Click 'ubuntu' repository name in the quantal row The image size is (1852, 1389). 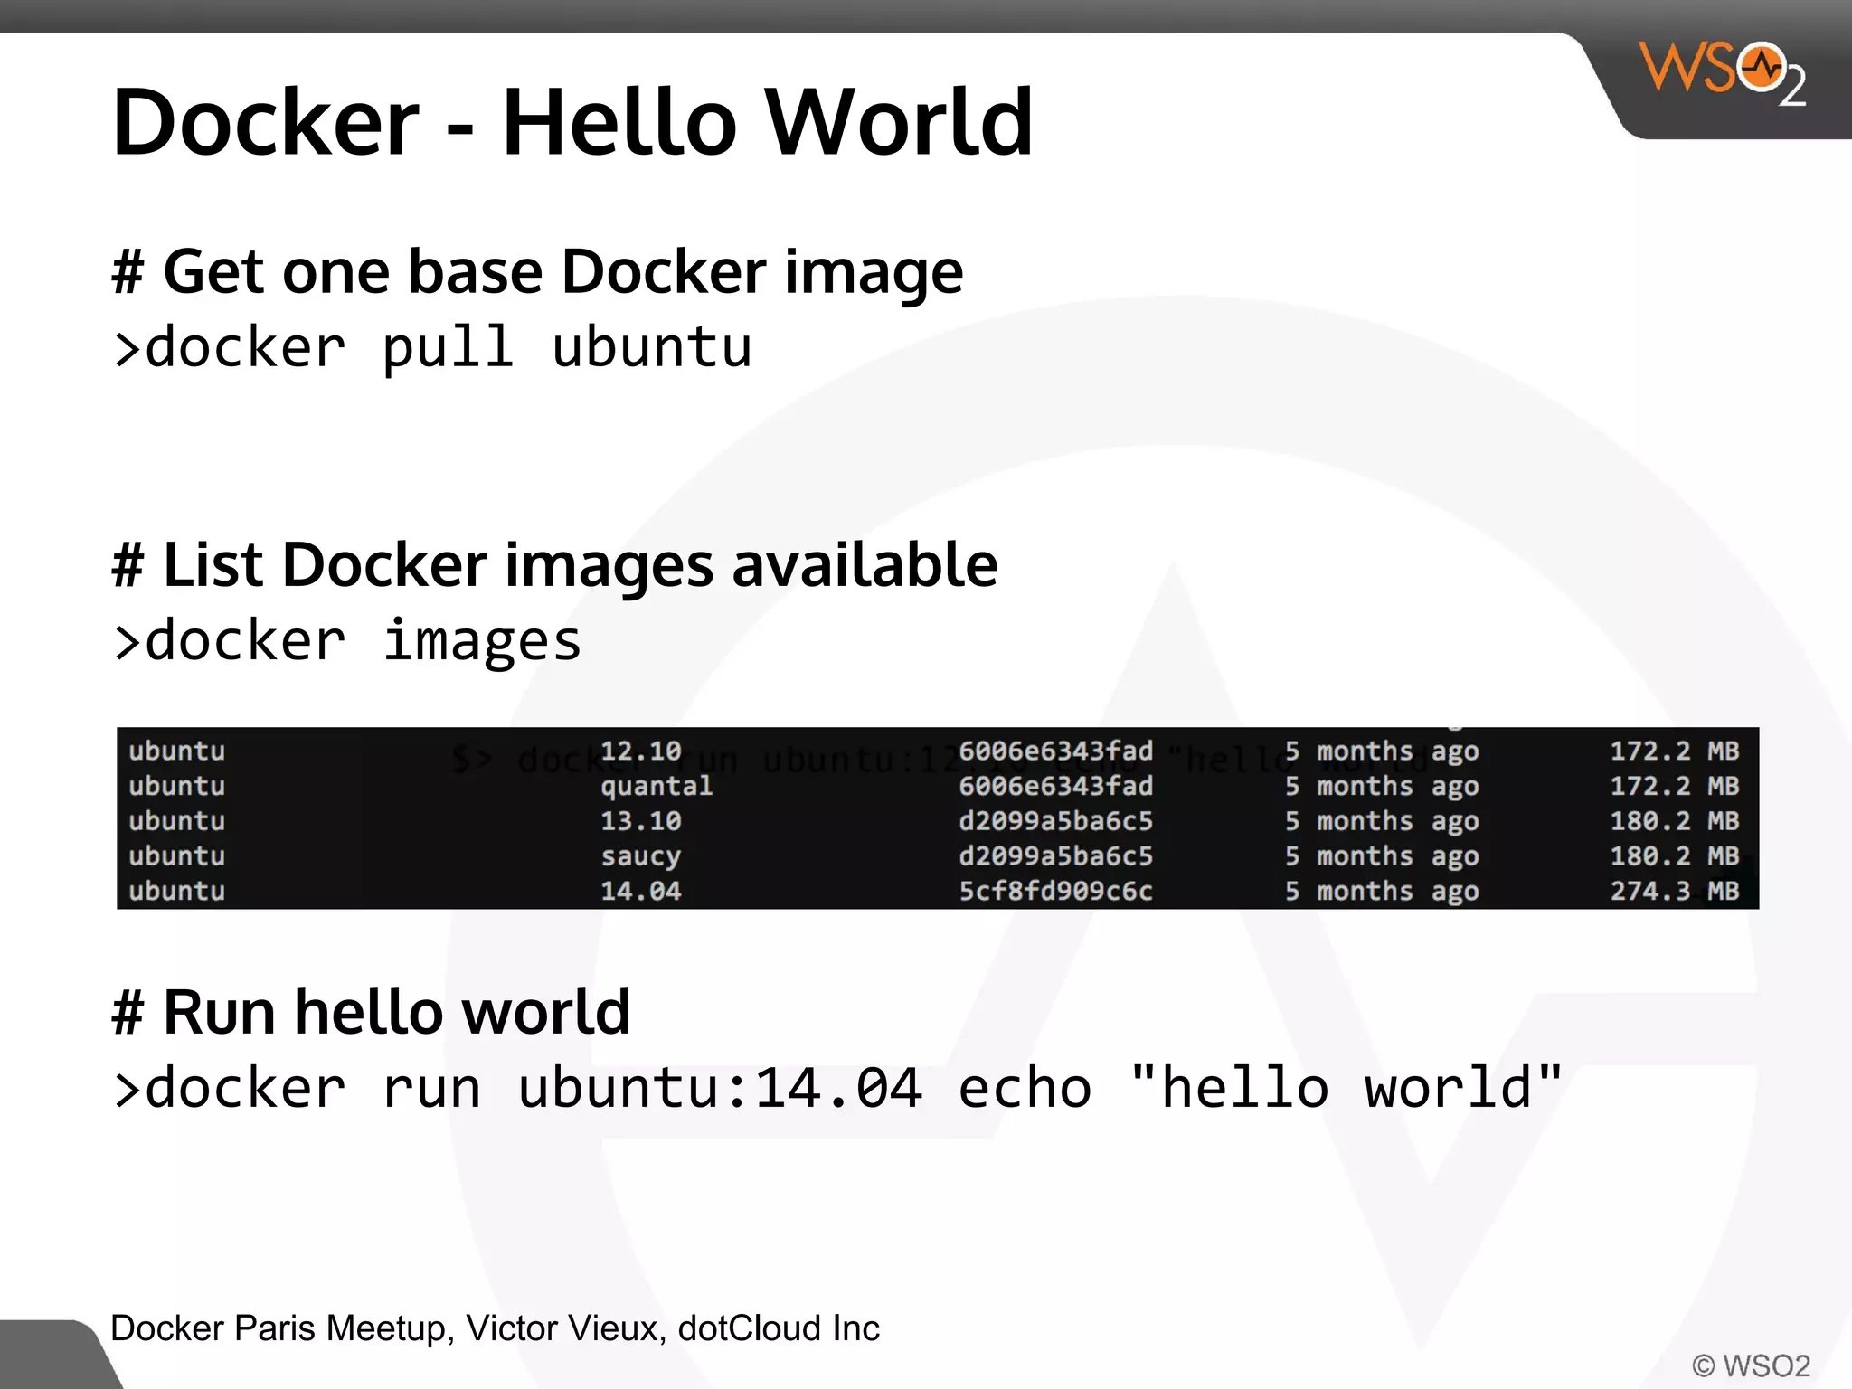[176, 786]
